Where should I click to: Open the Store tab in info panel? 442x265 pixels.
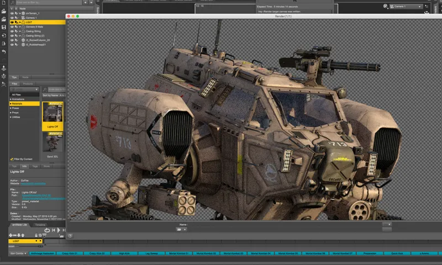tap(46, 166)
